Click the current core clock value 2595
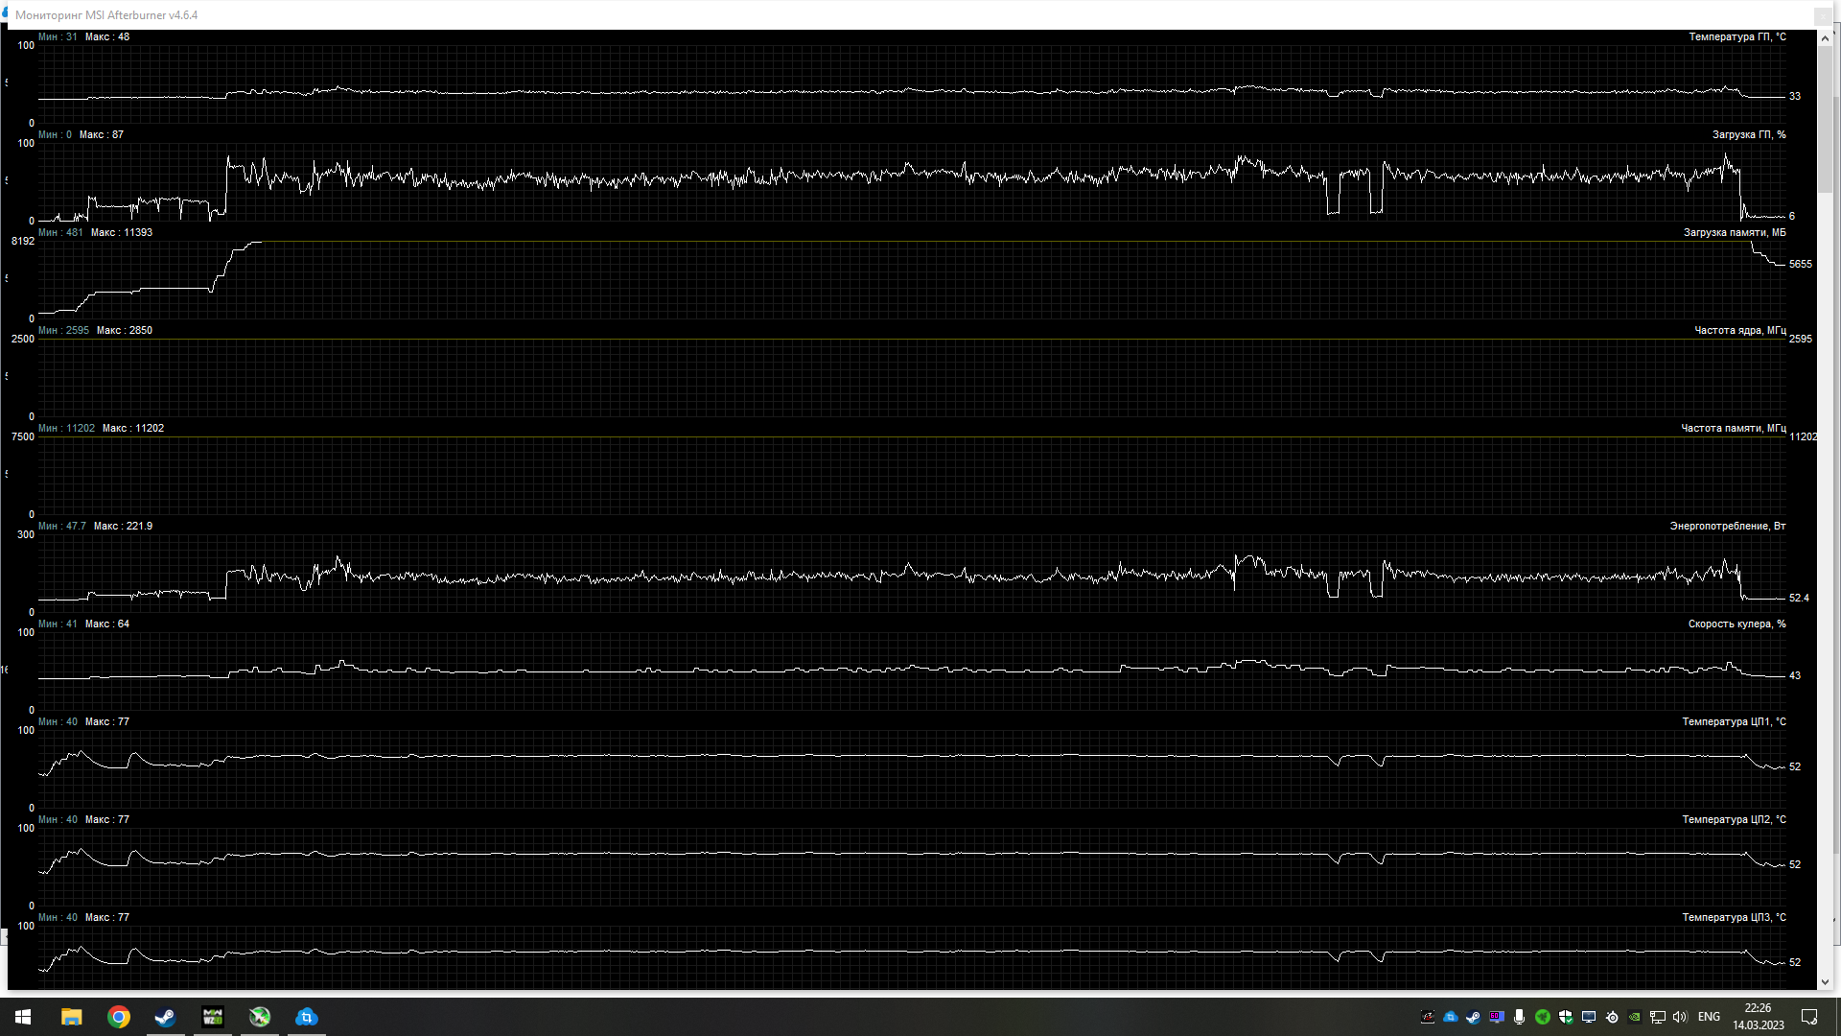The height and width of the screenshot is (1036, 1841). coord(1801,340)
